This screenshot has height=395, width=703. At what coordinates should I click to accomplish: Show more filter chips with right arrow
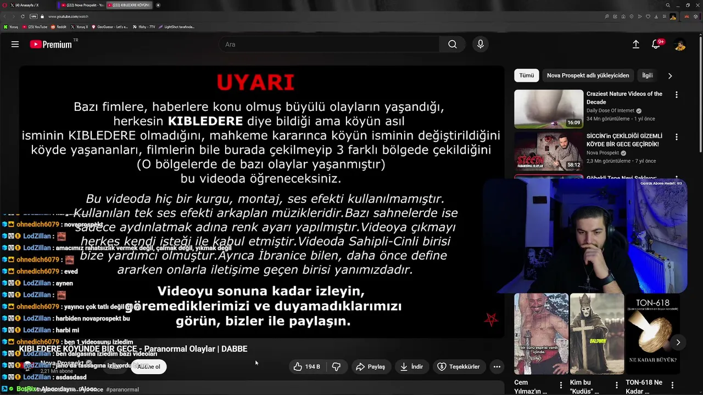pos(669,76)
